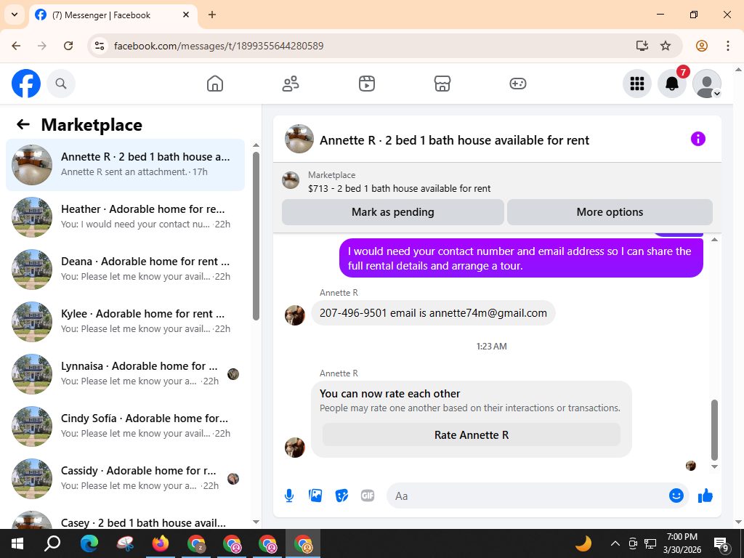Open new browser tab
The height and width of the screenshot is (558, 744).
212,15
